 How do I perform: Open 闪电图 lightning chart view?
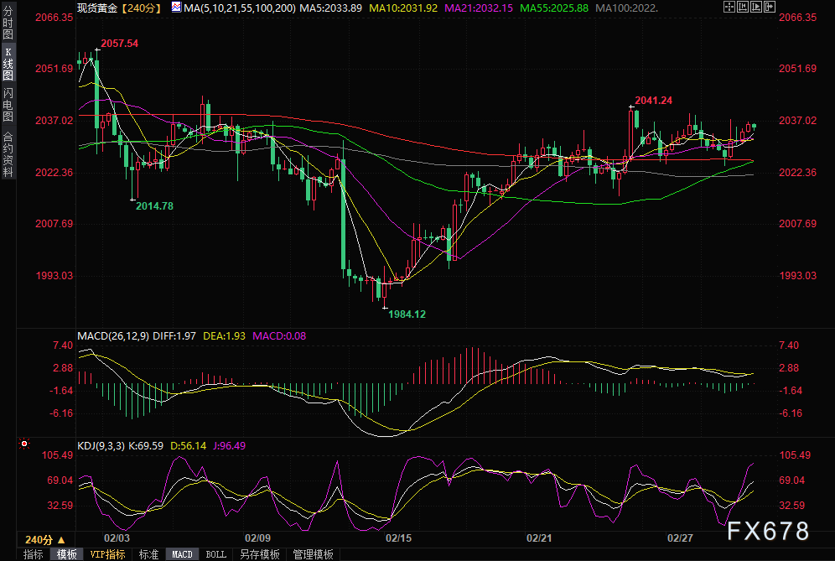pos(8,104)
